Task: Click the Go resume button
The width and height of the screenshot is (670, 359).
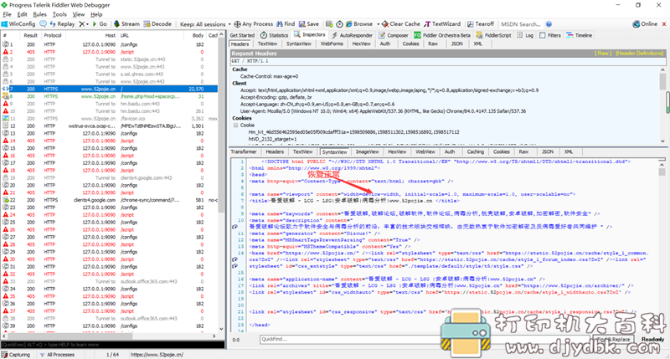Action: pyautogui.click(x=100, y=24)
